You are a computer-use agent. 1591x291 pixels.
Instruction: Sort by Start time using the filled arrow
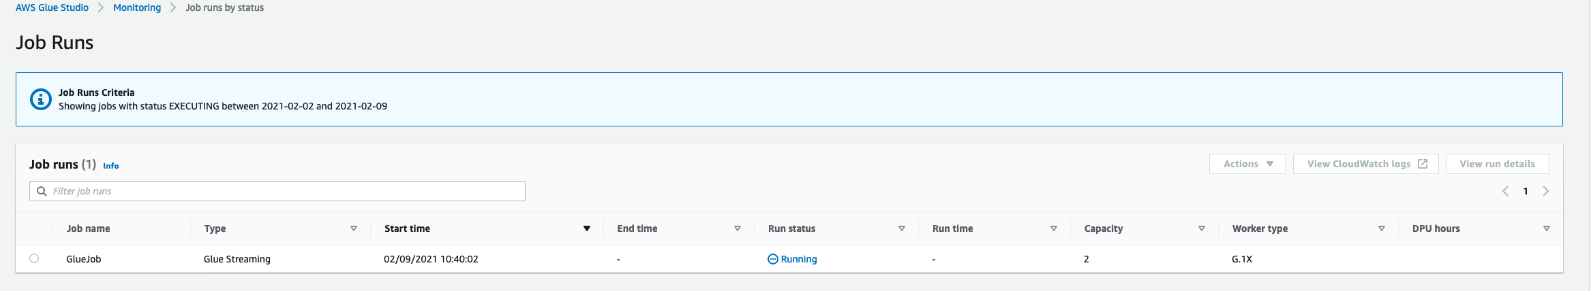click(586, 228)
